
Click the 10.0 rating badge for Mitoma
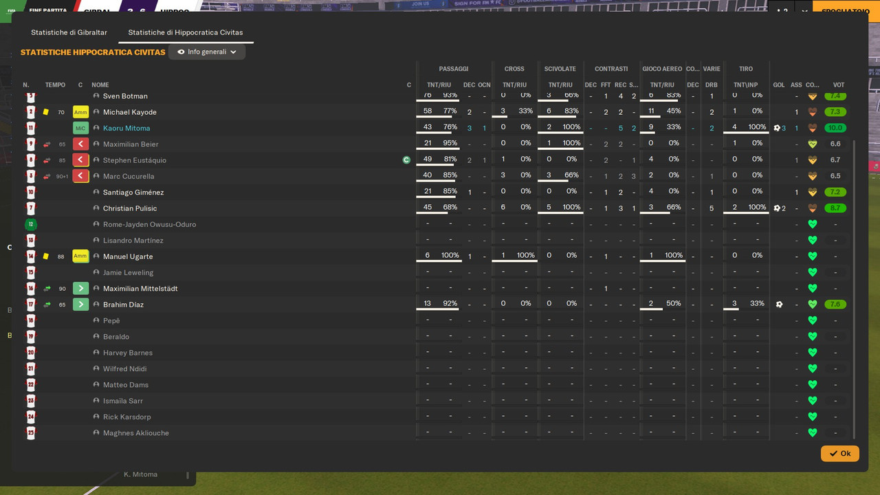coord(835,128)
